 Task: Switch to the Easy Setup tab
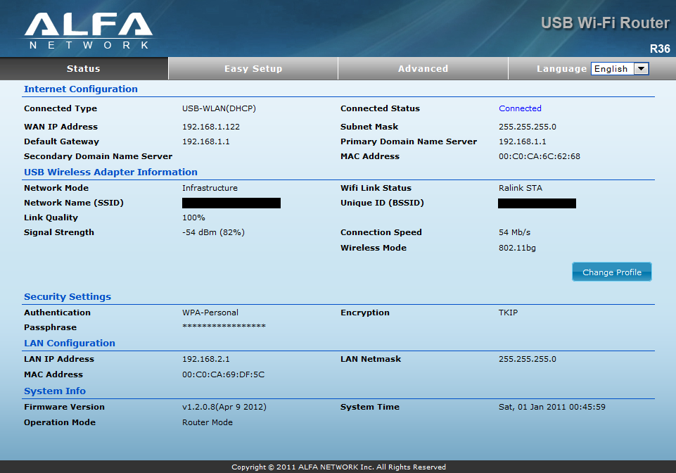tap(253, 68)
